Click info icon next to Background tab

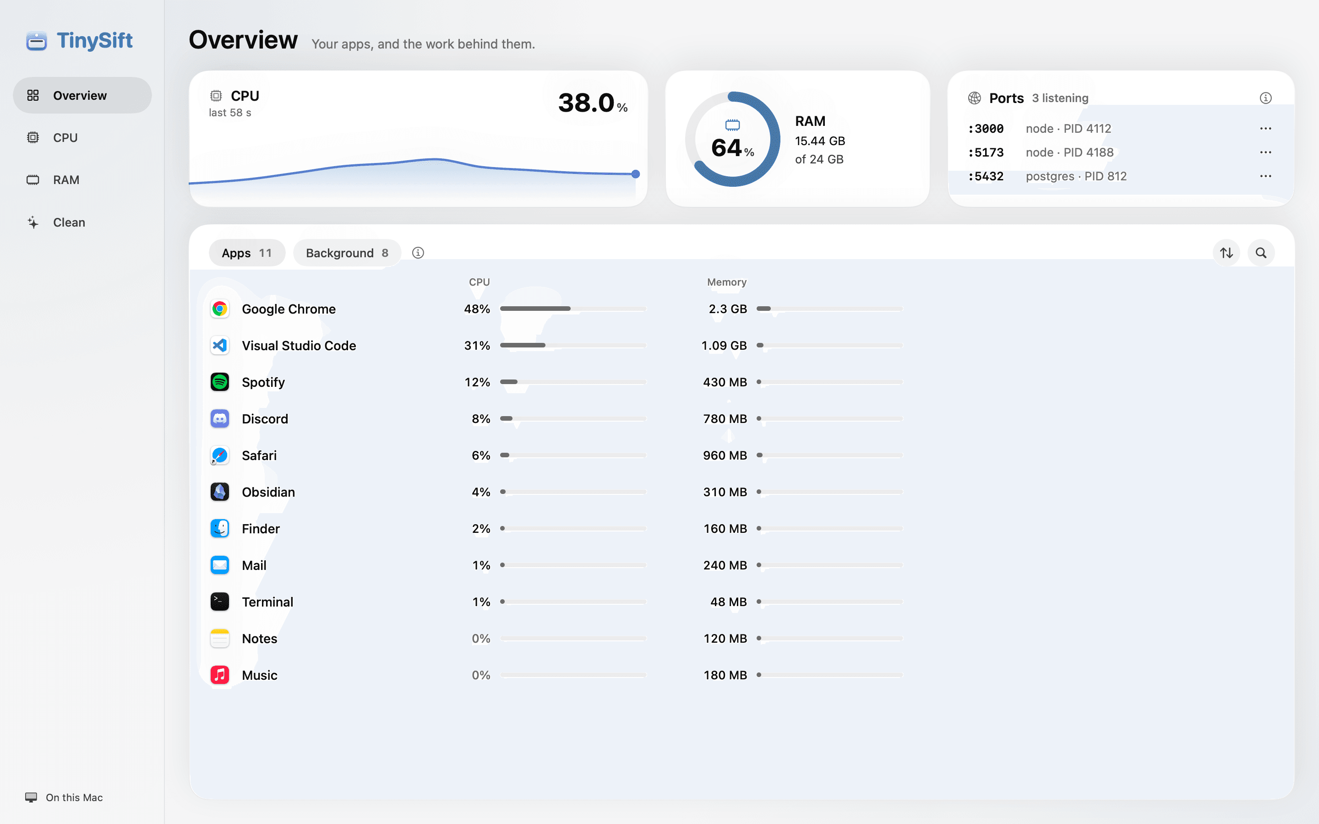(418, 253)
